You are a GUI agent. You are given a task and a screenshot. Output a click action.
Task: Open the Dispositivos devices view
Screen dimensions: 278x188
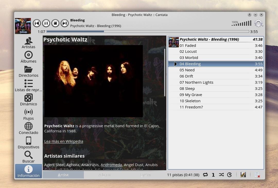pos(28,143)
